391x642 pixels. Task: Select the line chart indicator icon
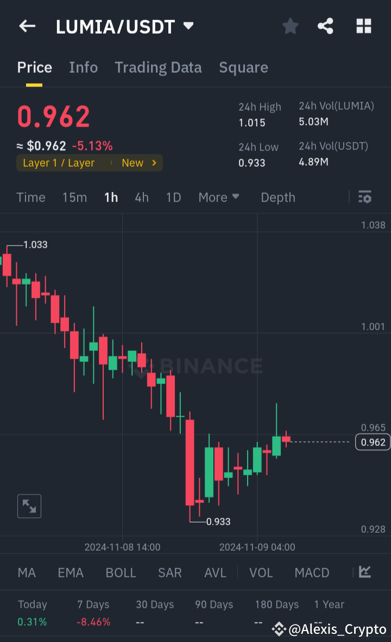click(364, 572)
